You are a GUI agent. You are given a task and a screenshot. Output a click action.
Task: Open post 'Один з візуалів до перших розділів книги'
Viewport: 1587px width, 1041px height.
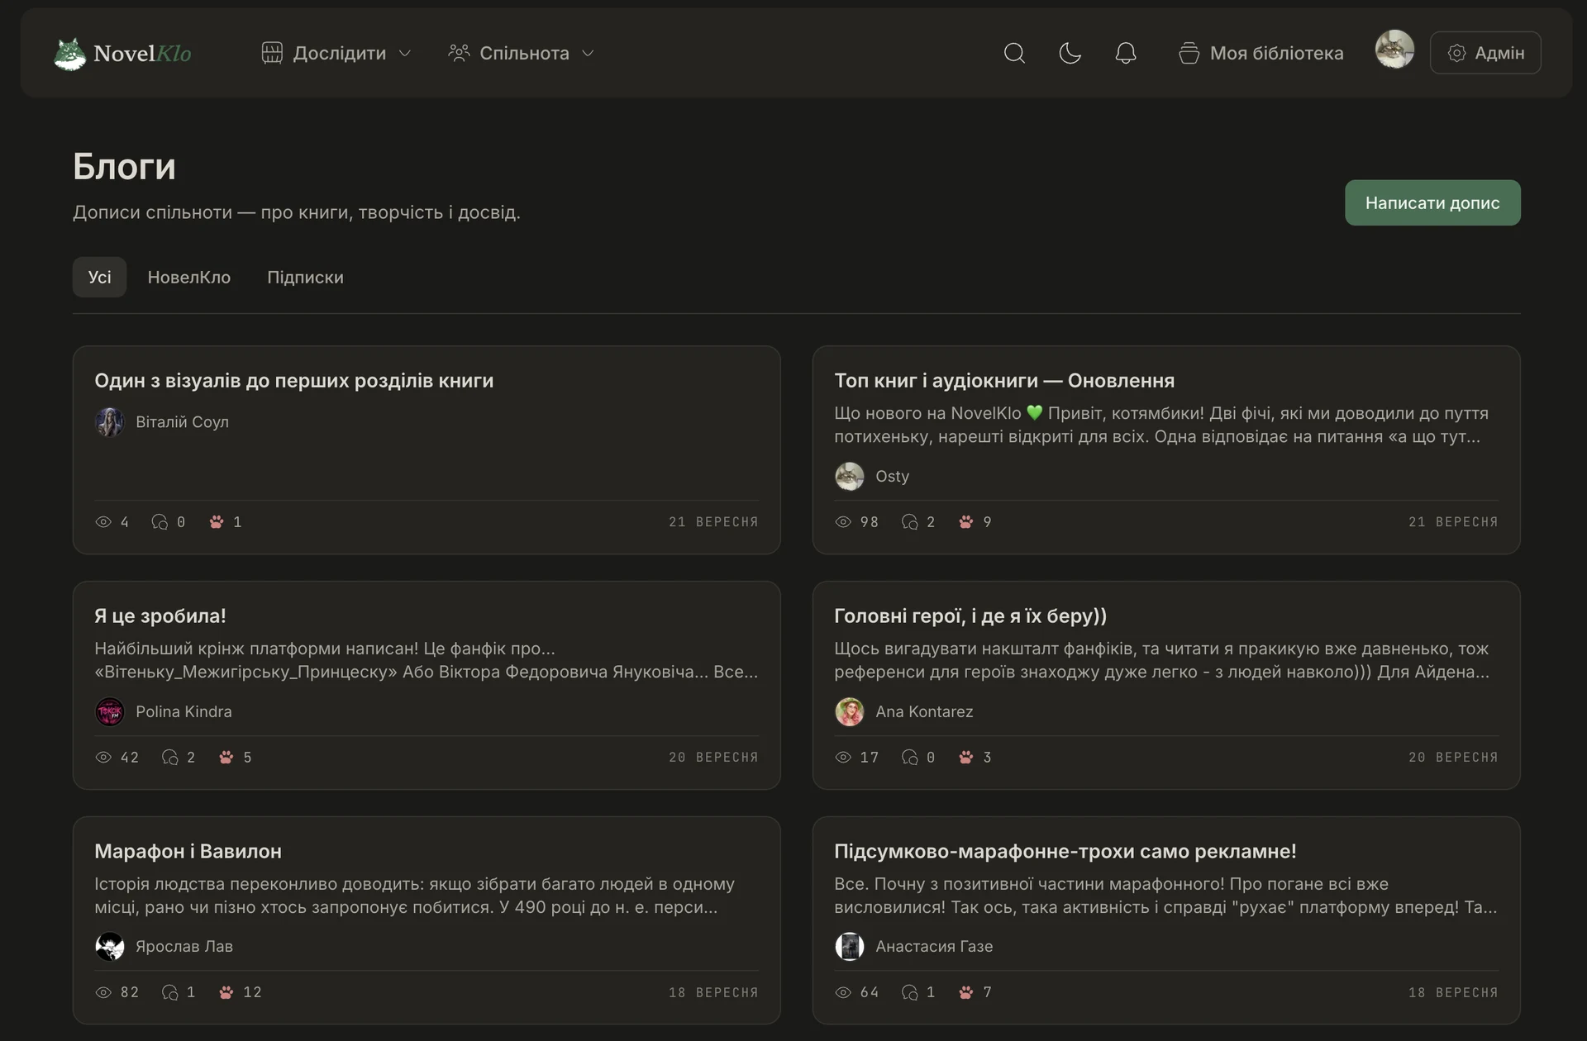tap(293, 381)
